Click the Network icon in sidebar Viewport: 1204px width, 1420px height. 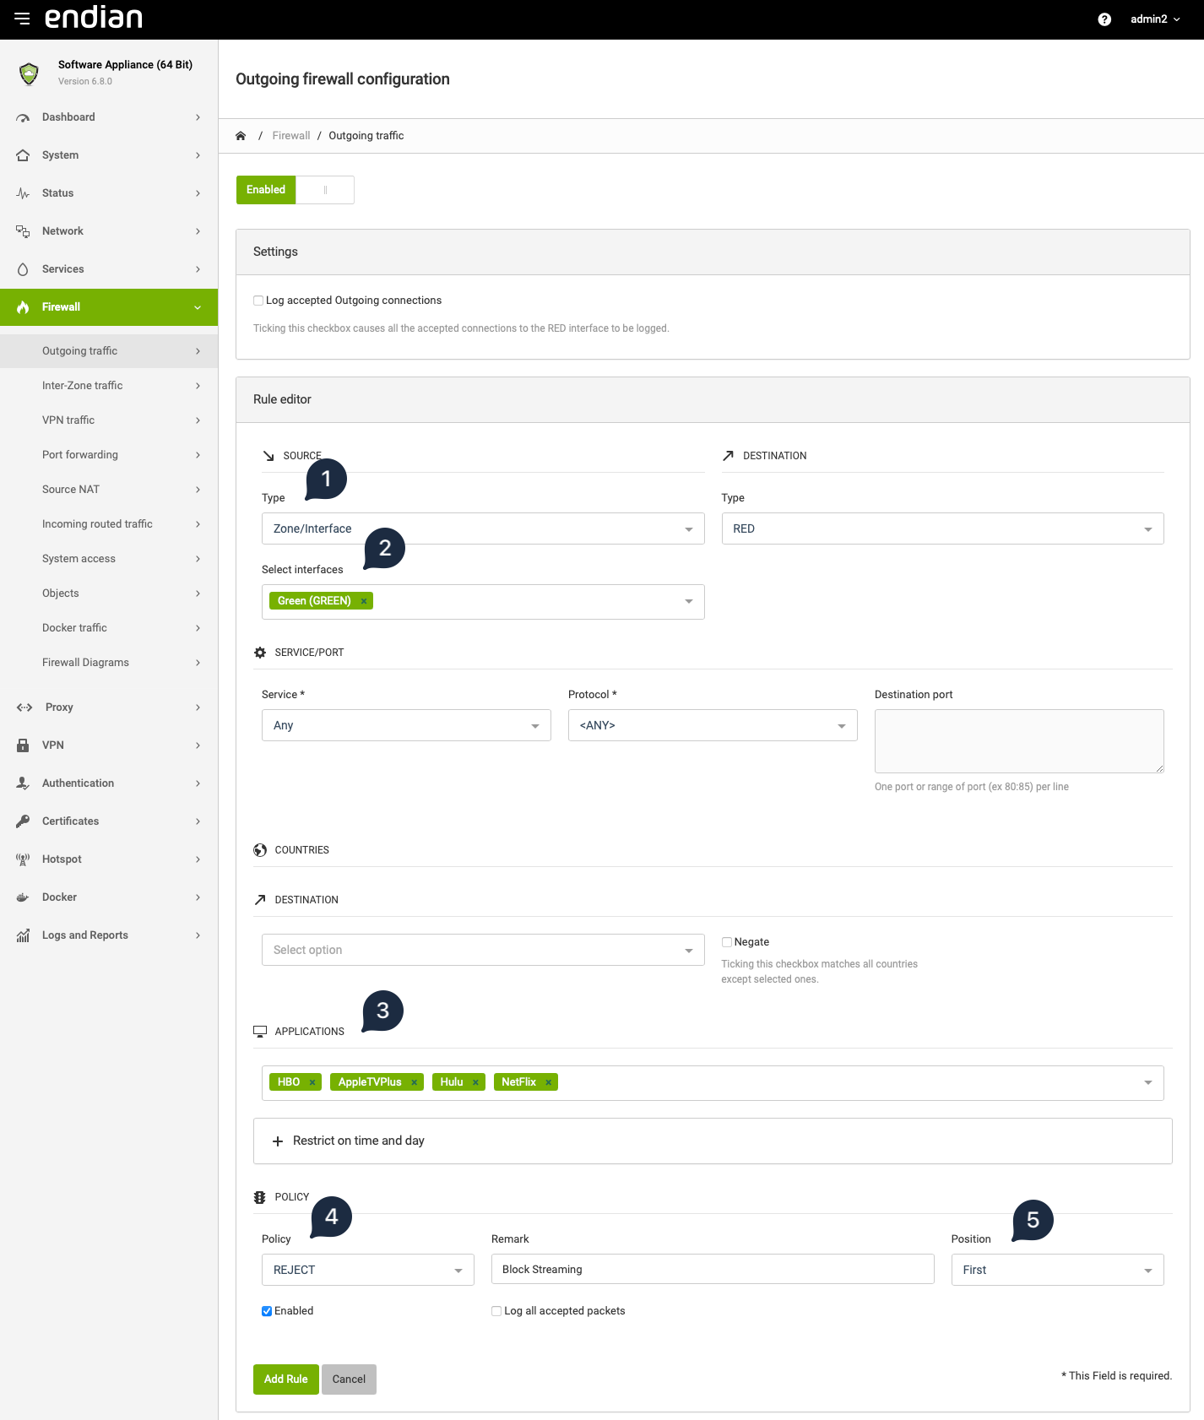pyautogui.click(x=23, y=231)
